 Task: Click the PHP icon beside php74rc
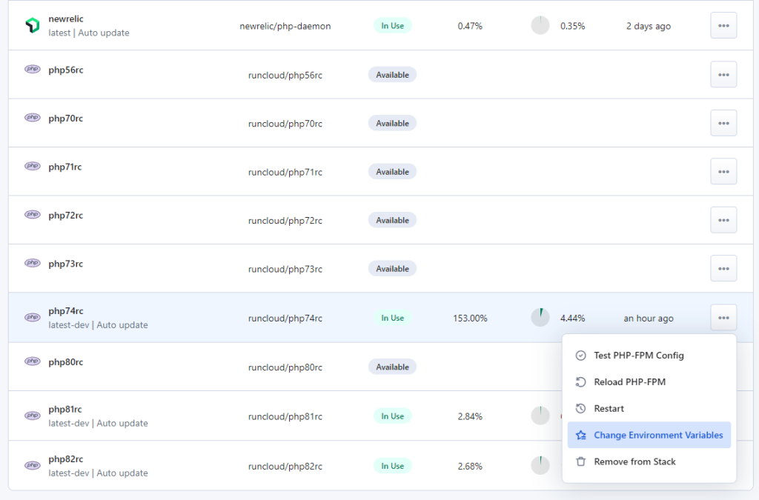33,317
